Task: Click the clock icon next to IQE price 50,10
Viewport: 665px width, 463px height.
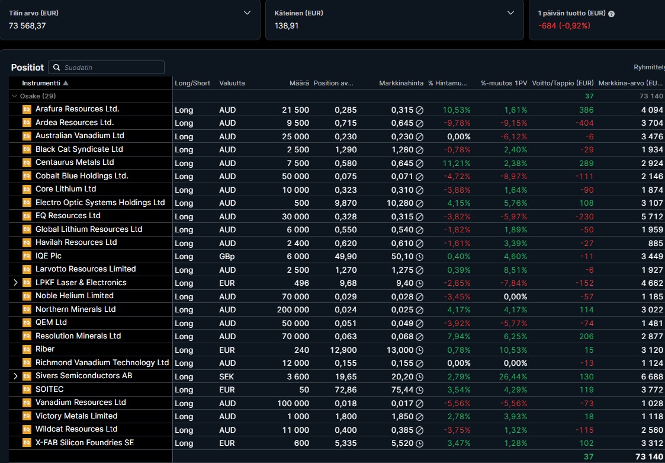Action: (419, 257)
